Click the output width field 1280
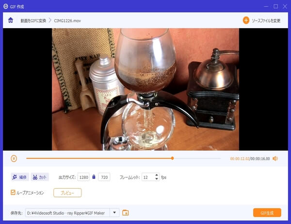291x224 pixels. [x=83, y=177]
